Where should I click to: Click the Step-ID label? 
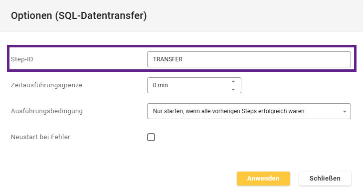22,59
